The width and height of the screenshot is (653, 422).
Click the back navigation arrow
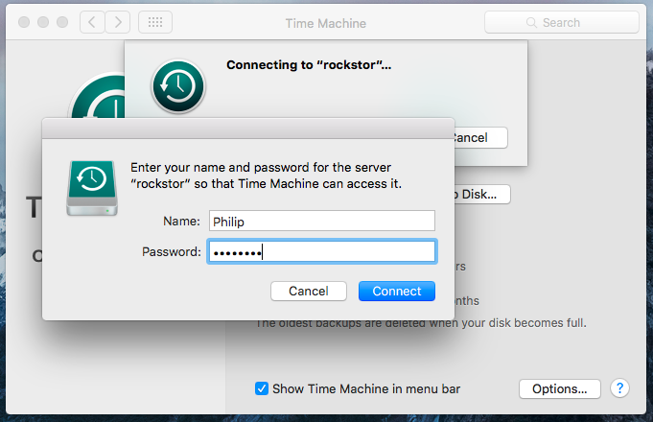(92, 22)
